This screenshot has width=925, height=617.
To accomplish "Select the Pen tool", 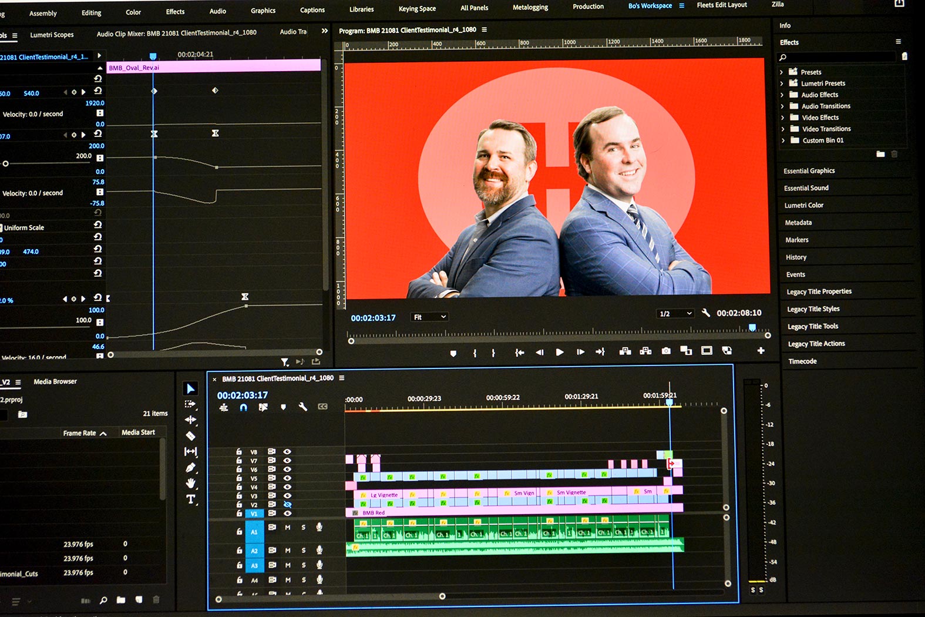I will click(x=190, y=468).
